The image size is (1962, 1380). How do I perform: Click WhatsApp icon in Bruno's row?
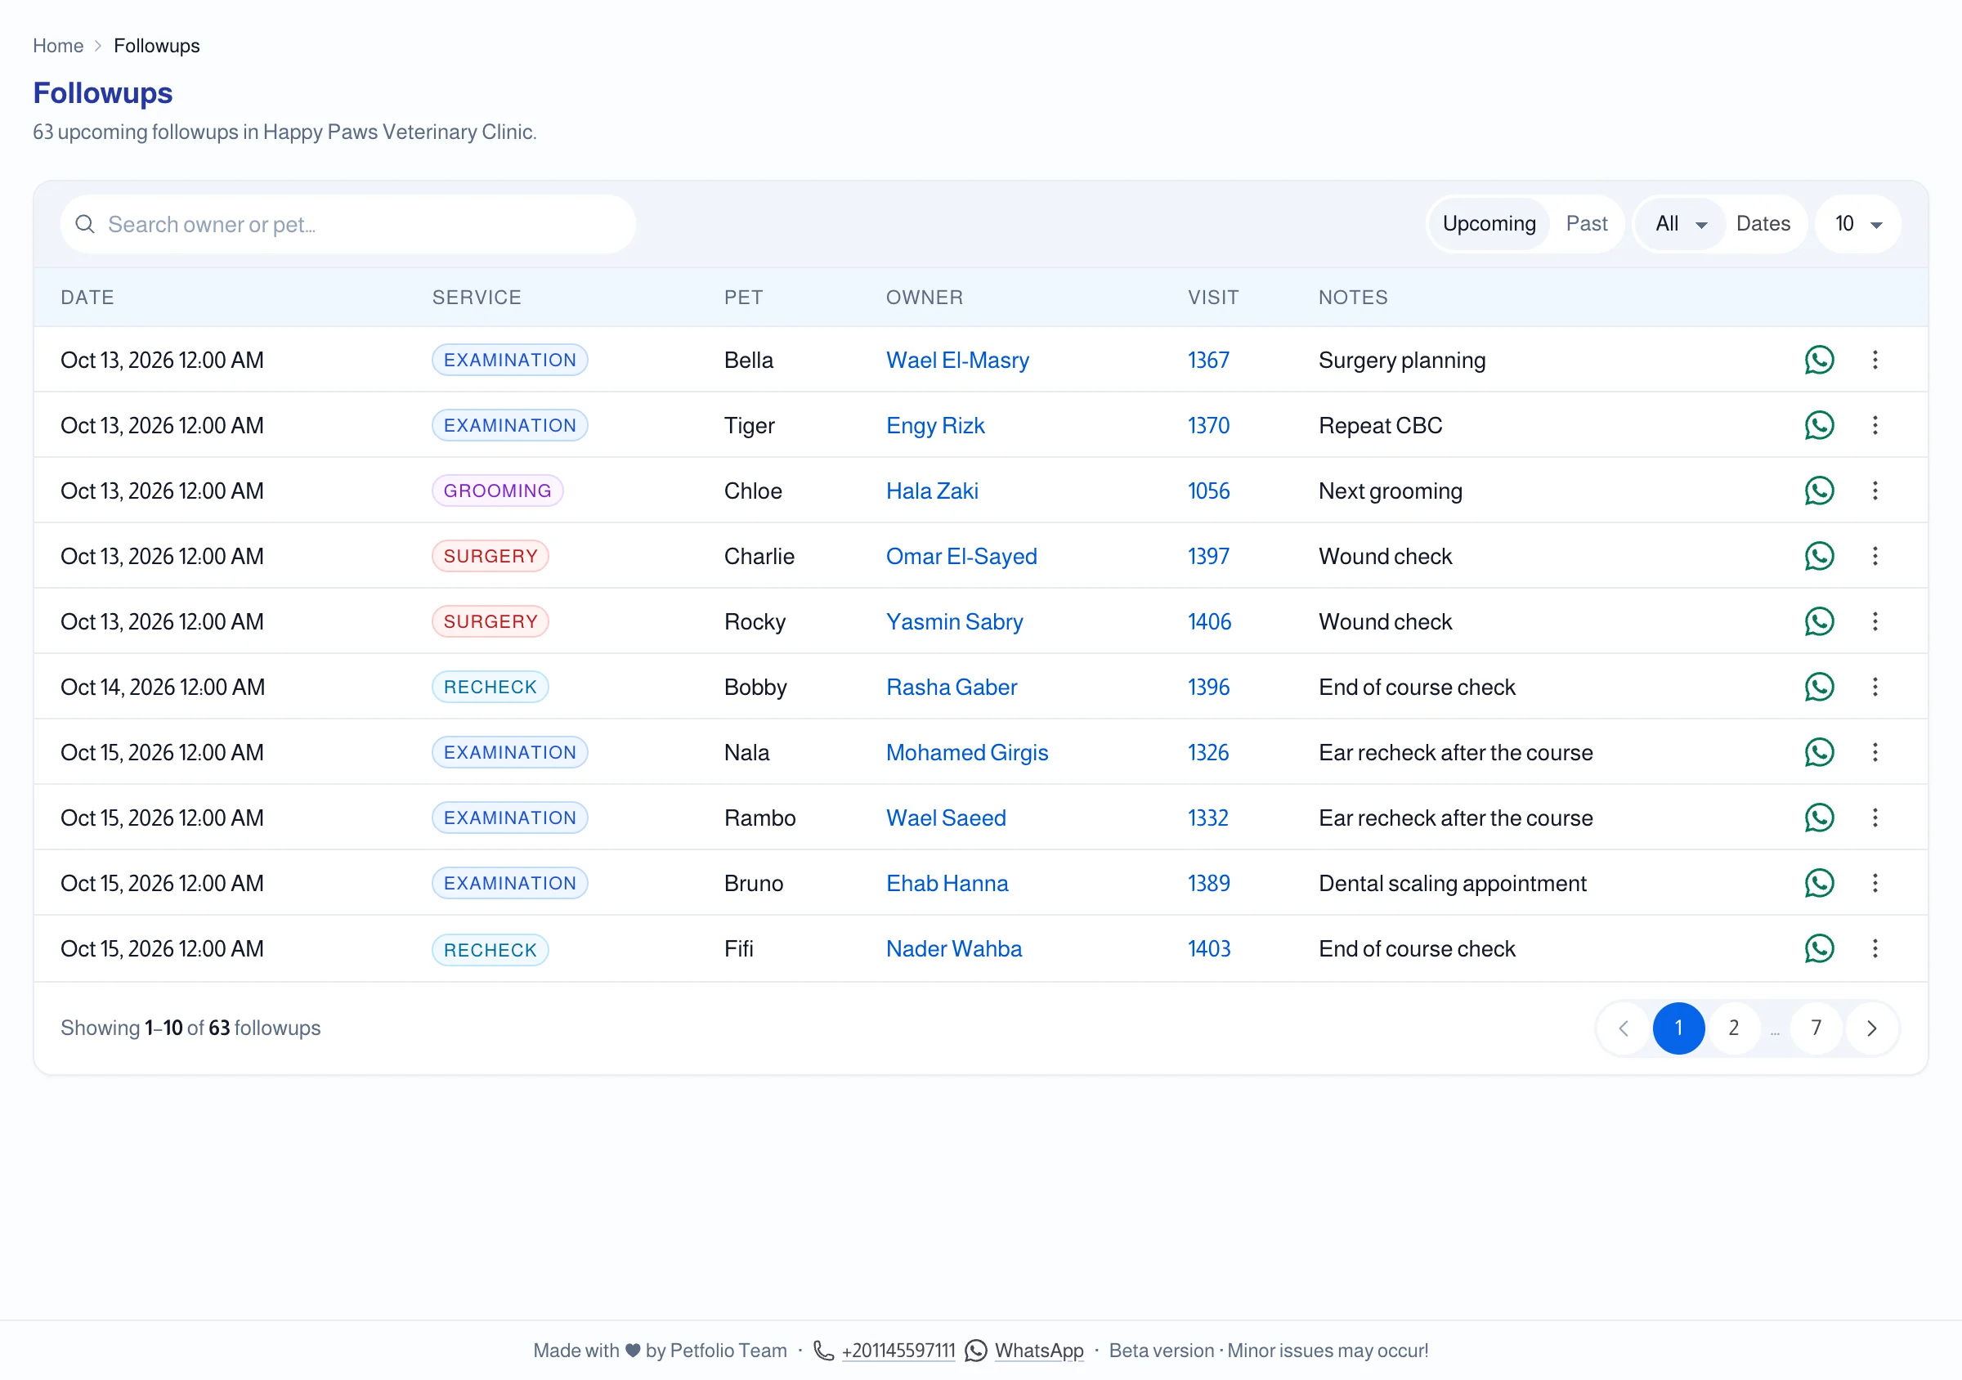[1818, 883]
